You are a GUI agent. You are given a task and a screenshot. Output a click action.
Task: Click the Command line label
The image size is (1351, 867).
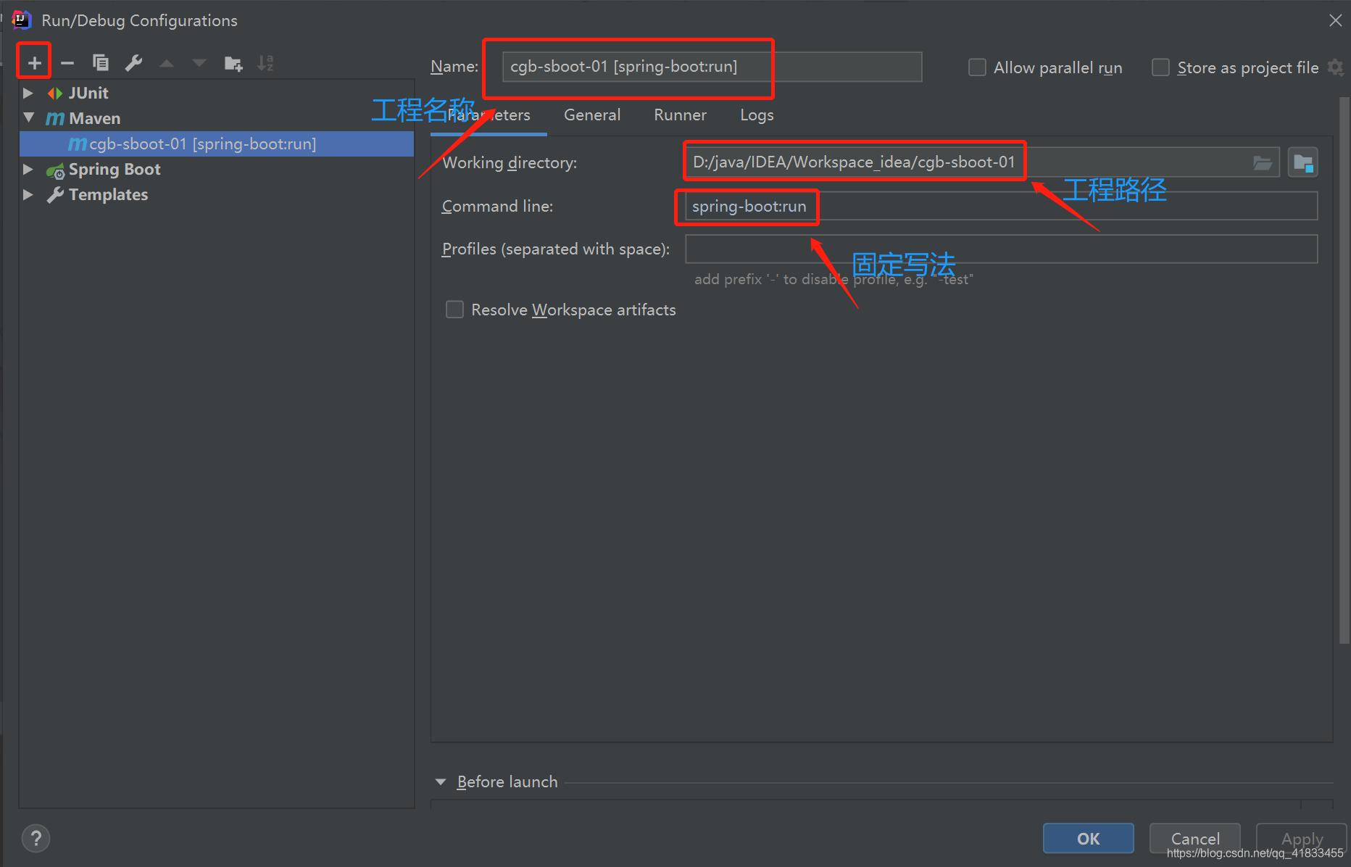point(497,206)
